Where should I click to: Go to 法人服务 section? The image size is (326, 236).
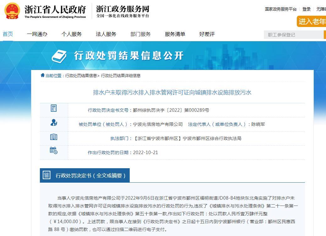coord(106,34)
